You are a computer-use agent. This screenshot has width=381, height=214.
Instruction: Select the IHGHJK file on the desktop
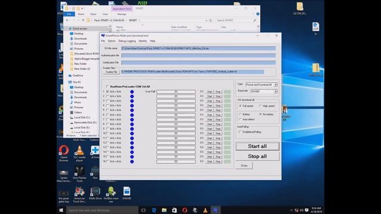click(x=127, y=193)
